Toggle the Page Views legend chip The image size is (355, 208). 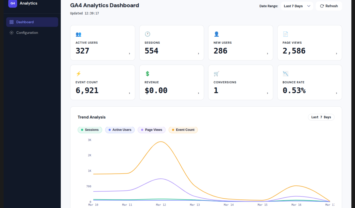coord(151,130)
